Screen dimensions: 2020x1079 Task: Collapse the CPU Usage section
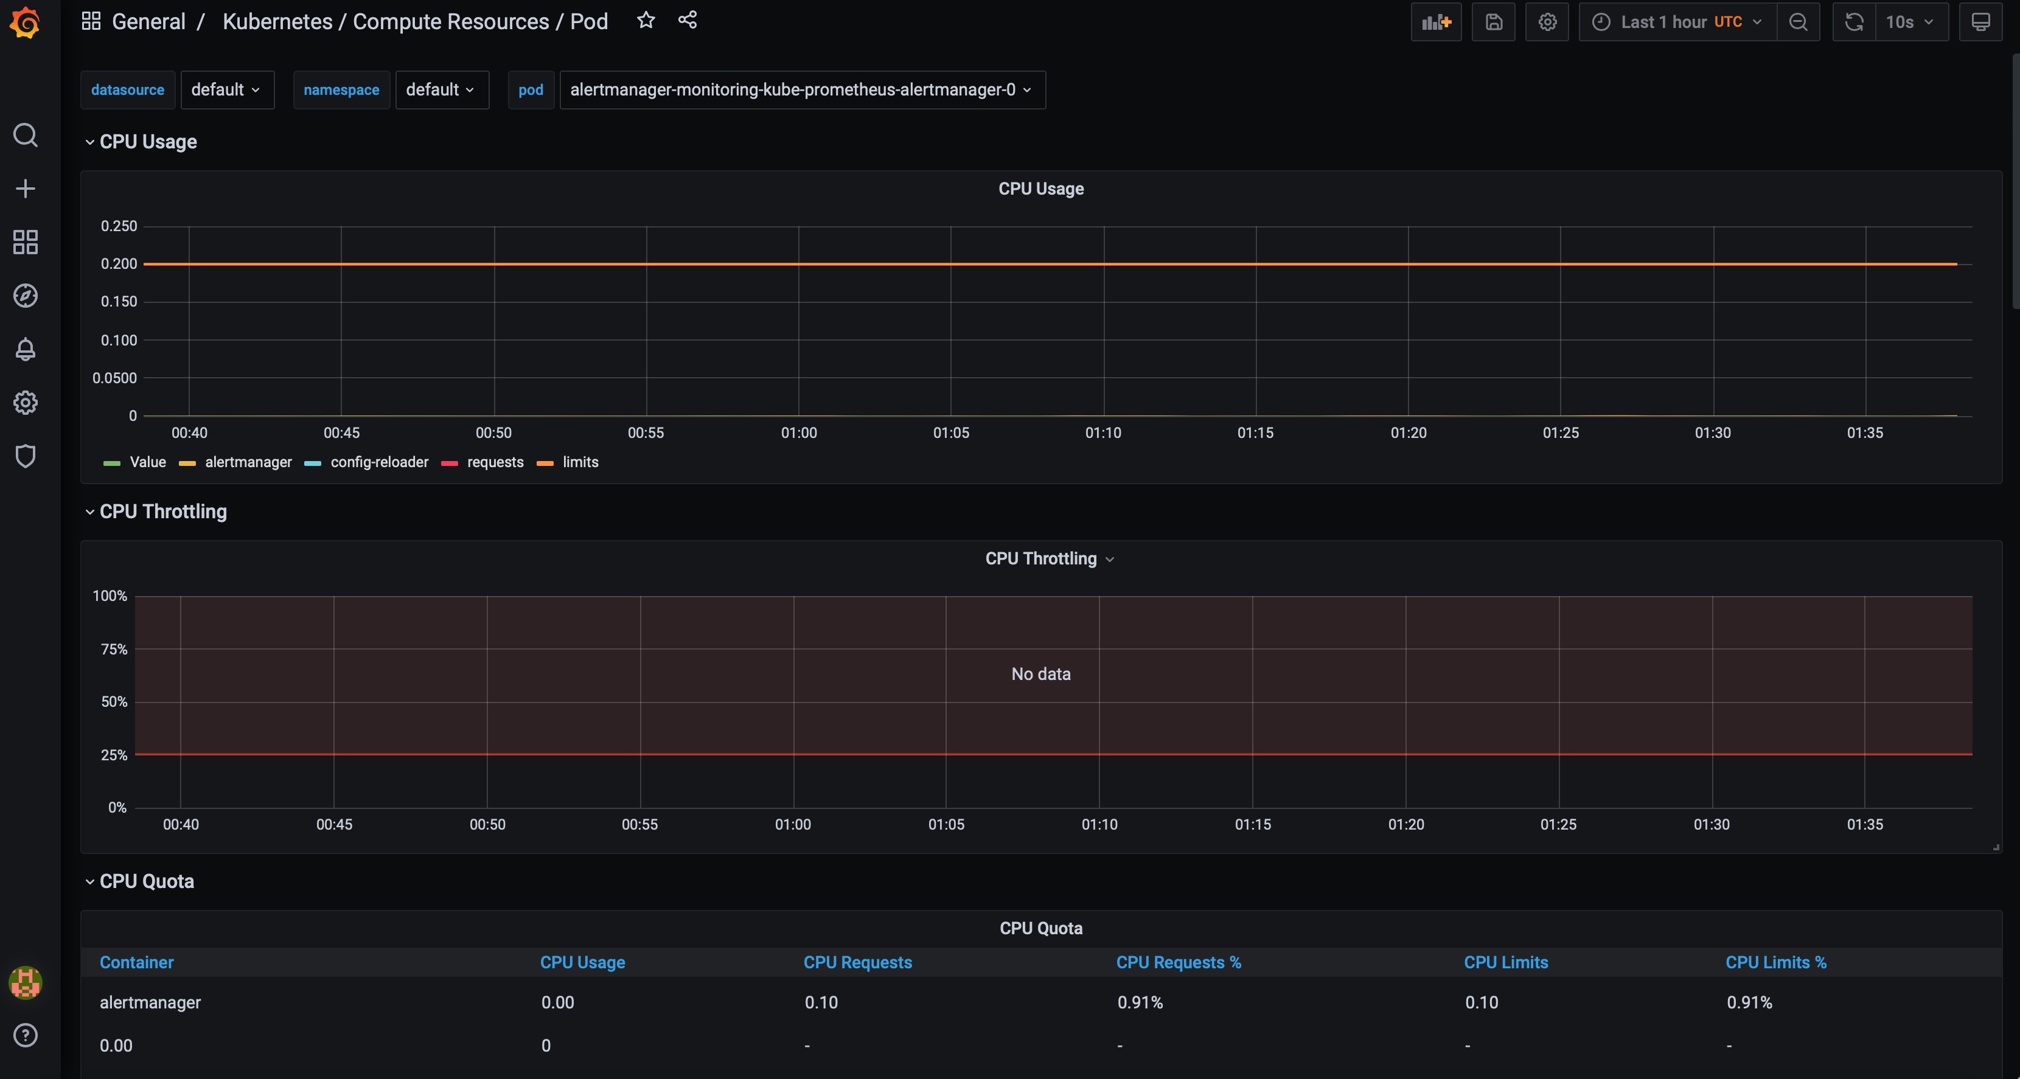point(88,141)
